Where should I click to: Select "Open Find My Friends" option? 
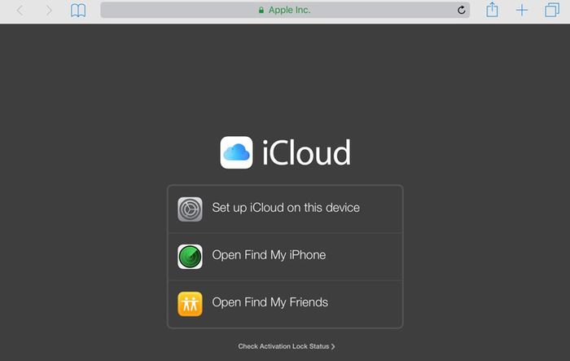pos(270,302)
